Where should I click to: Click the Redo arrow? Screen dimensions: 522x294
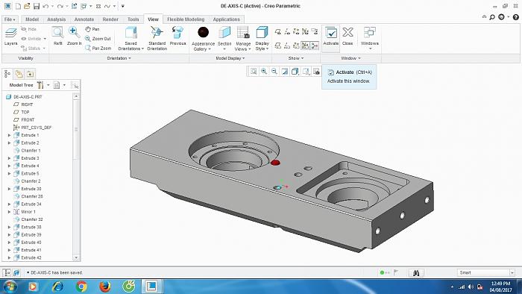(60, 6)
